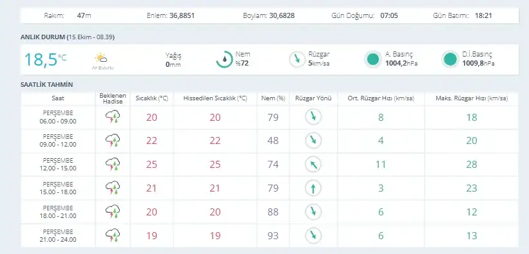The height and width of the screenshot is (254, 529).
Task: Click the Yağış 0mm value
Action: 173,64
